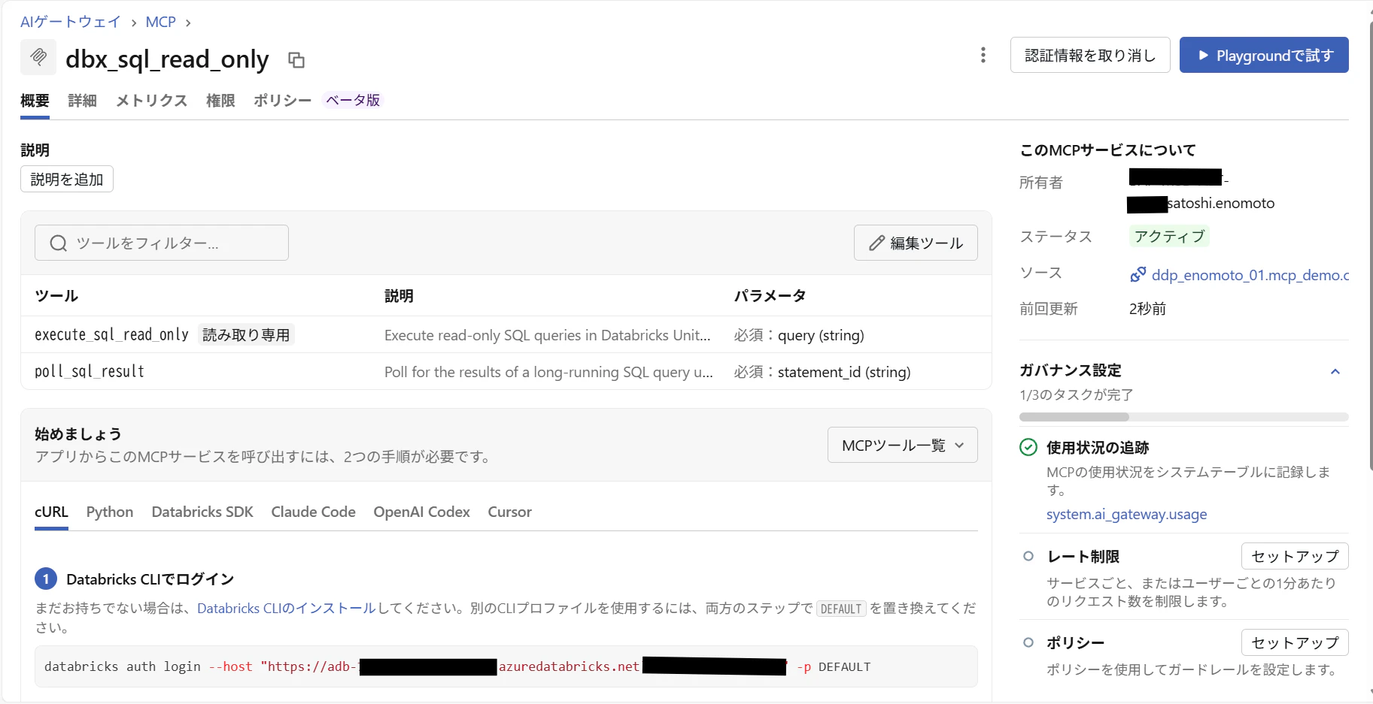Switch to the 詳細 tab

[82, 101]
